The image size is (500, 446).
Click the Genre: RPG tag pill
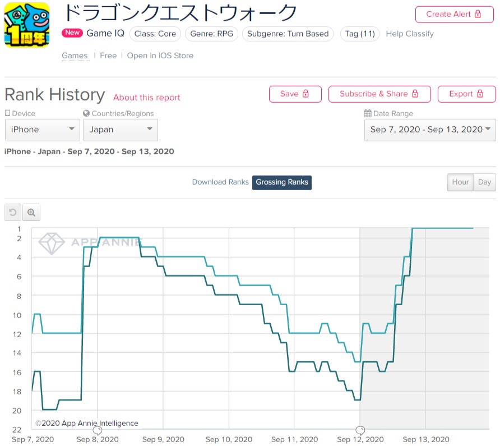(x=211, y=34)
